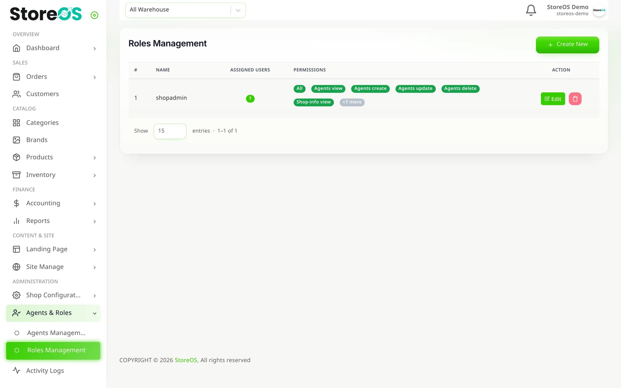Screen dimensions: 621x388
Task: Click the StoreOS logo
Action: click(x=46, y=14)
